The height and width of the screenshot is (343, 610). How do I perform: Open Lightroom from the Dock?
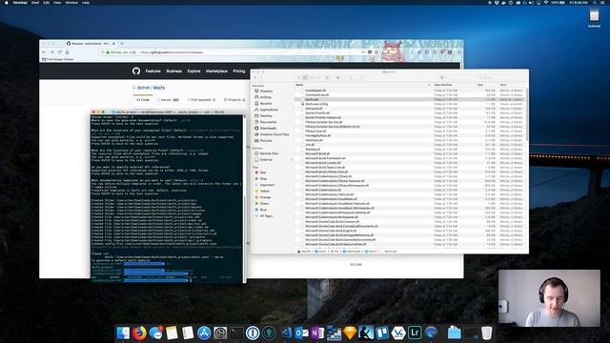(x=415, y=333)
